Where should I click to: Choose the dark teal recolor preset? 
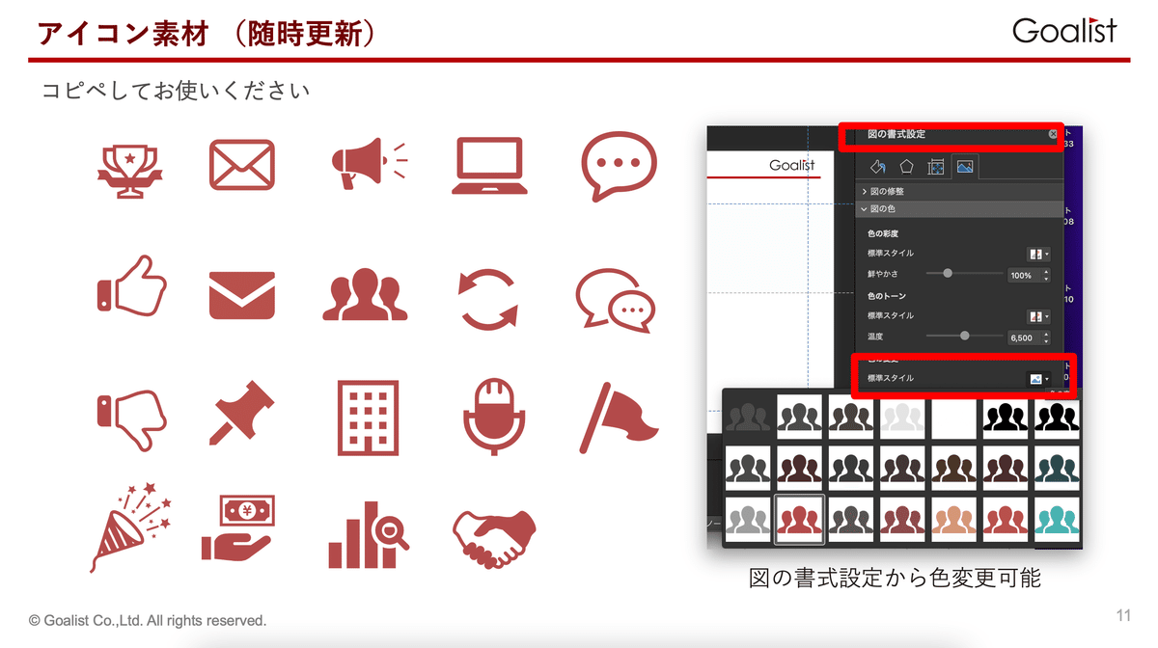coord(1057,468)
